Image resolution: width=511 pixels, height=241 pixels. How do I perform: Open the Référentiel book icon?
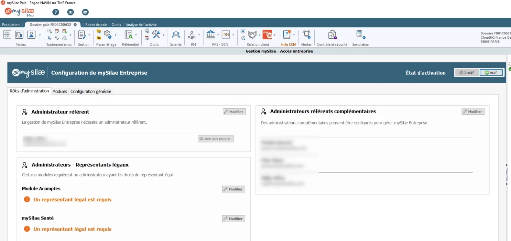click(x=128, y=34)
